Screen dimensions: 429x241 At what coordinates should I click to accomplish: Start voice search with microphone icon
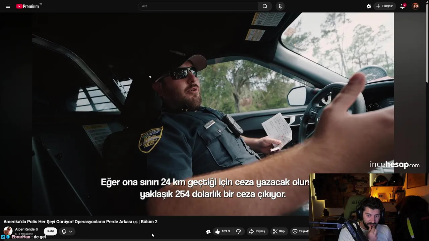(x=280, y=6)
